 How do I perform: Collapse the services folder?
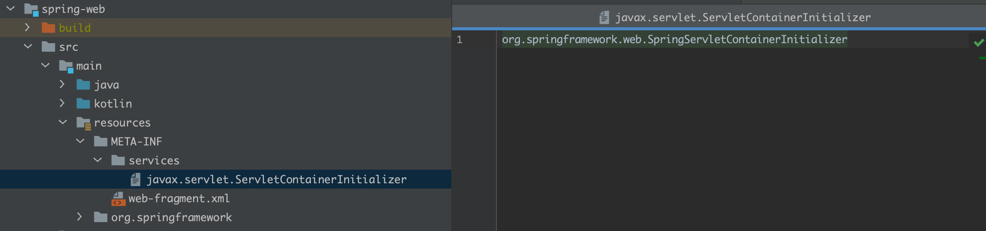(x=98, y=160)
